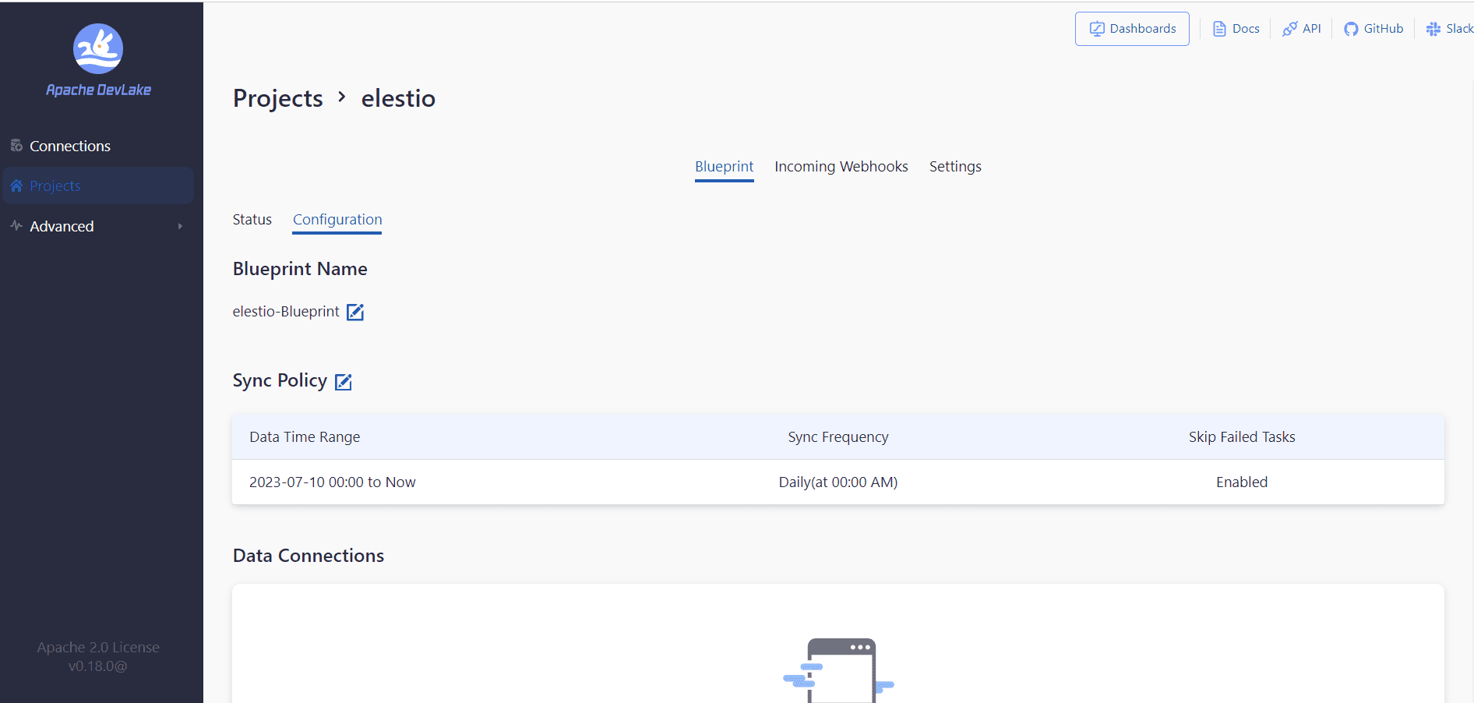Click the Dashboards button
This screenshot has width=1474, height=703.
point(1132,28)
